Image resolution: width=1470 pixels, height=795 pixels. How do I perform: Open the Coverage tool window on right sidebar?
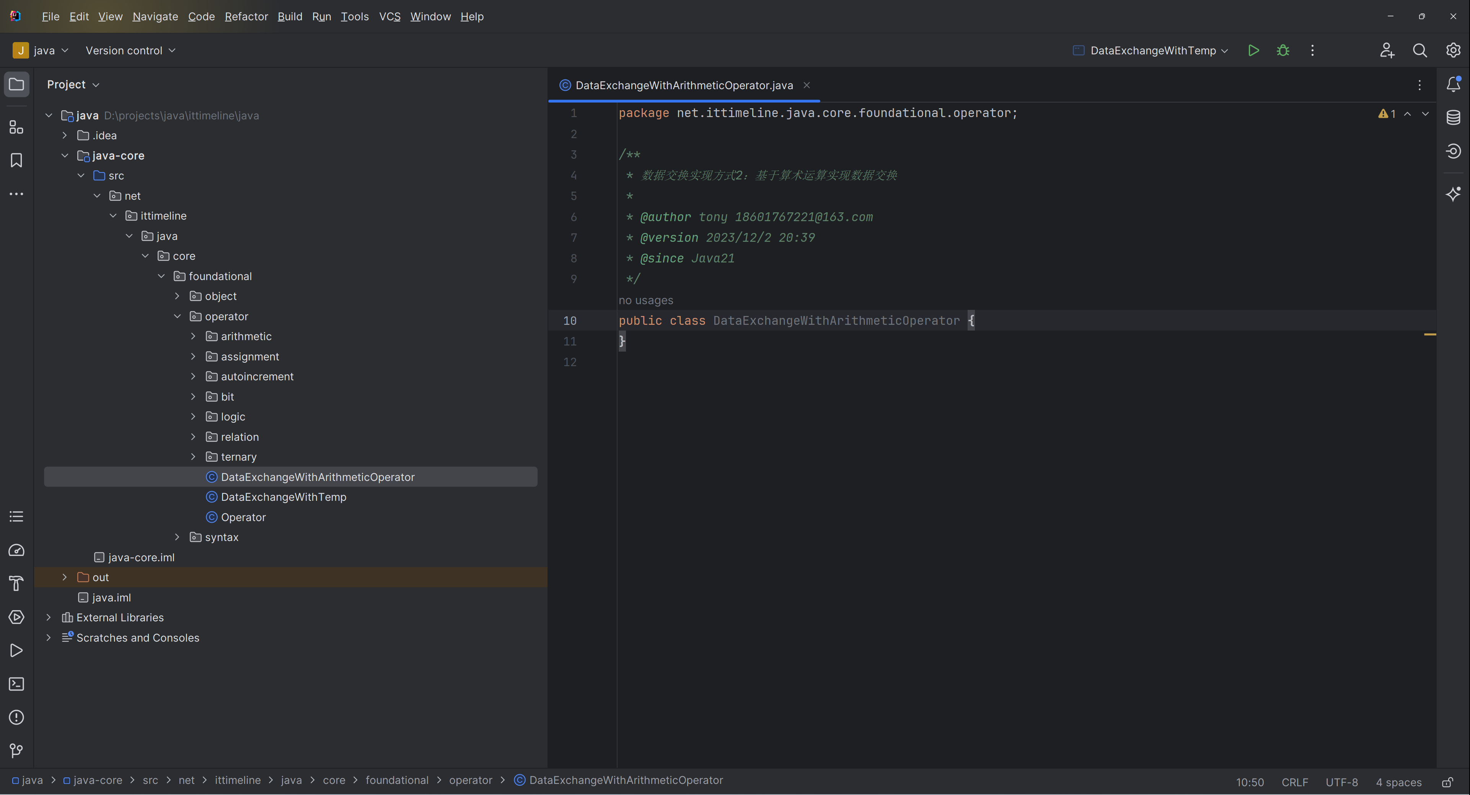[x=1454, y=151]
